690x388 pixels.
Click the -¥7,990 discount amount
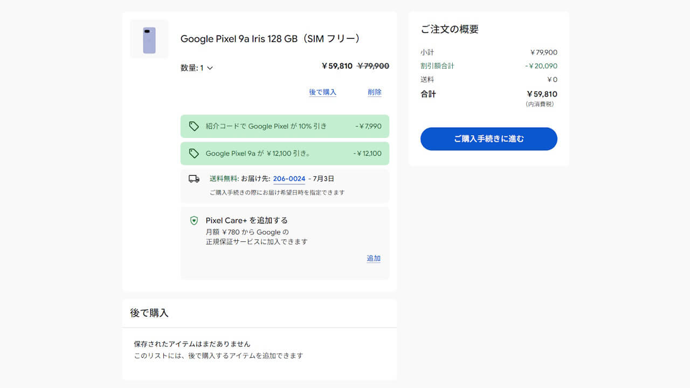(368, 126)
